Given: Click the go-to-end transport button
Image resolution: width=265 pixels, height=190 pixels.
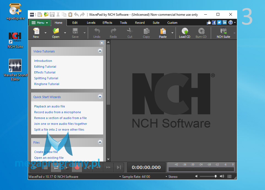Looking at the screenshot, I should click(119, 167).
